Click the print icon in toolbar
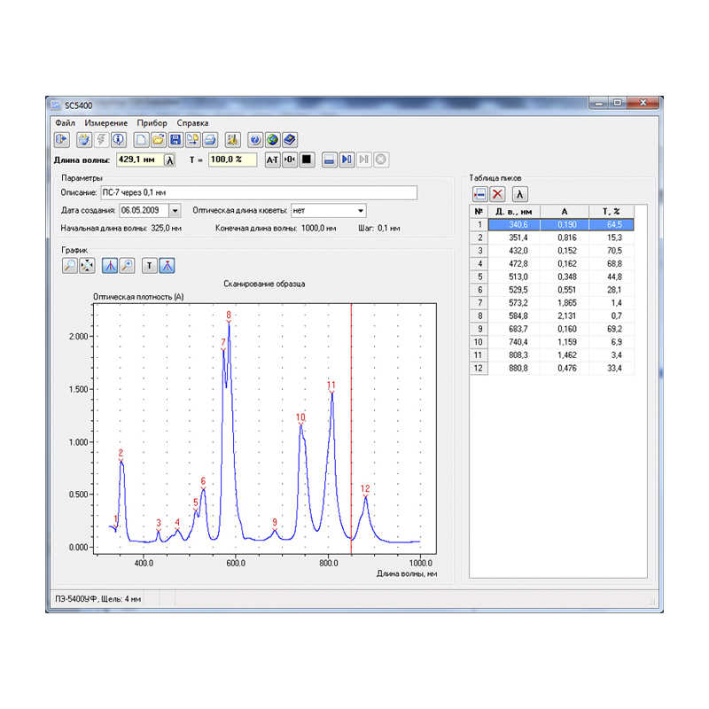The height and width of the screenshot is (709, 709). pyautogui.click(x=210, y=139)
